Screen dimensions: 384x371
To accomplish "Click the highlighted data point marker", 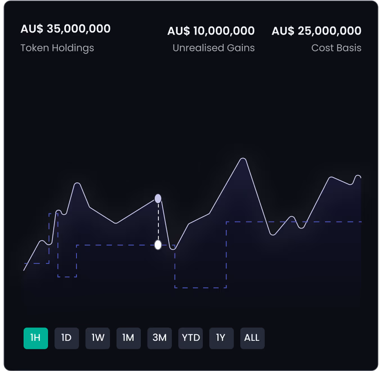I will pos(158,198).
